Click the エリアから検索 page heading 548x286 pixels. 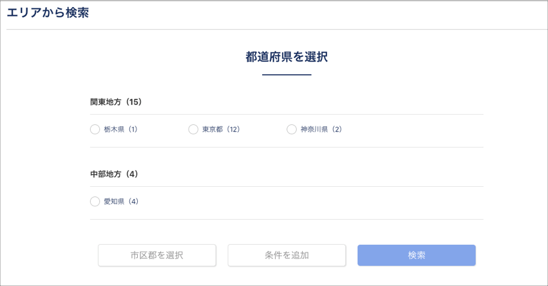(x=48, y=13)
